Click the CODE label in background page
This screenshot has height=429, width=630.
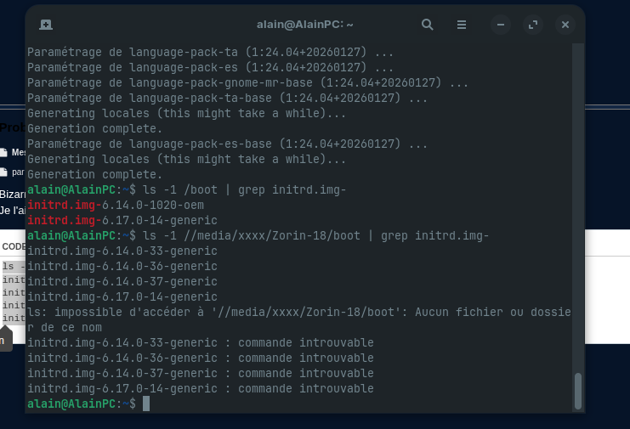point(14,246)
